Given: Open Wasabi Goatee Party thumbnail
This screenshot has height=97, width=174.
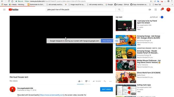Looking at the screenshot, I should (126, 53).
